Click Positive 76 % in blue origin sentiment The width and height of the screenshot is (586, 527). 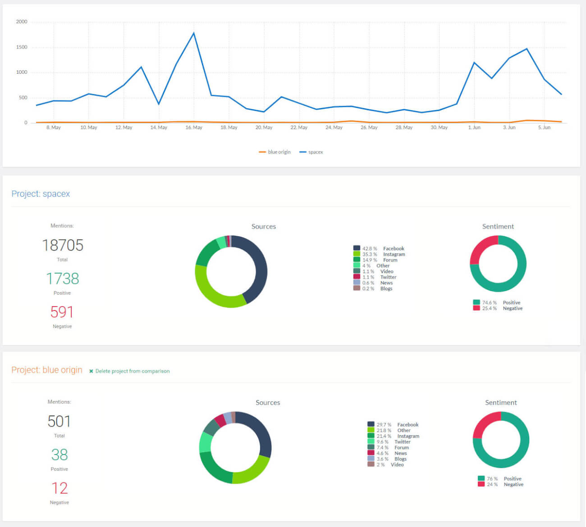[x=500, y=478]
